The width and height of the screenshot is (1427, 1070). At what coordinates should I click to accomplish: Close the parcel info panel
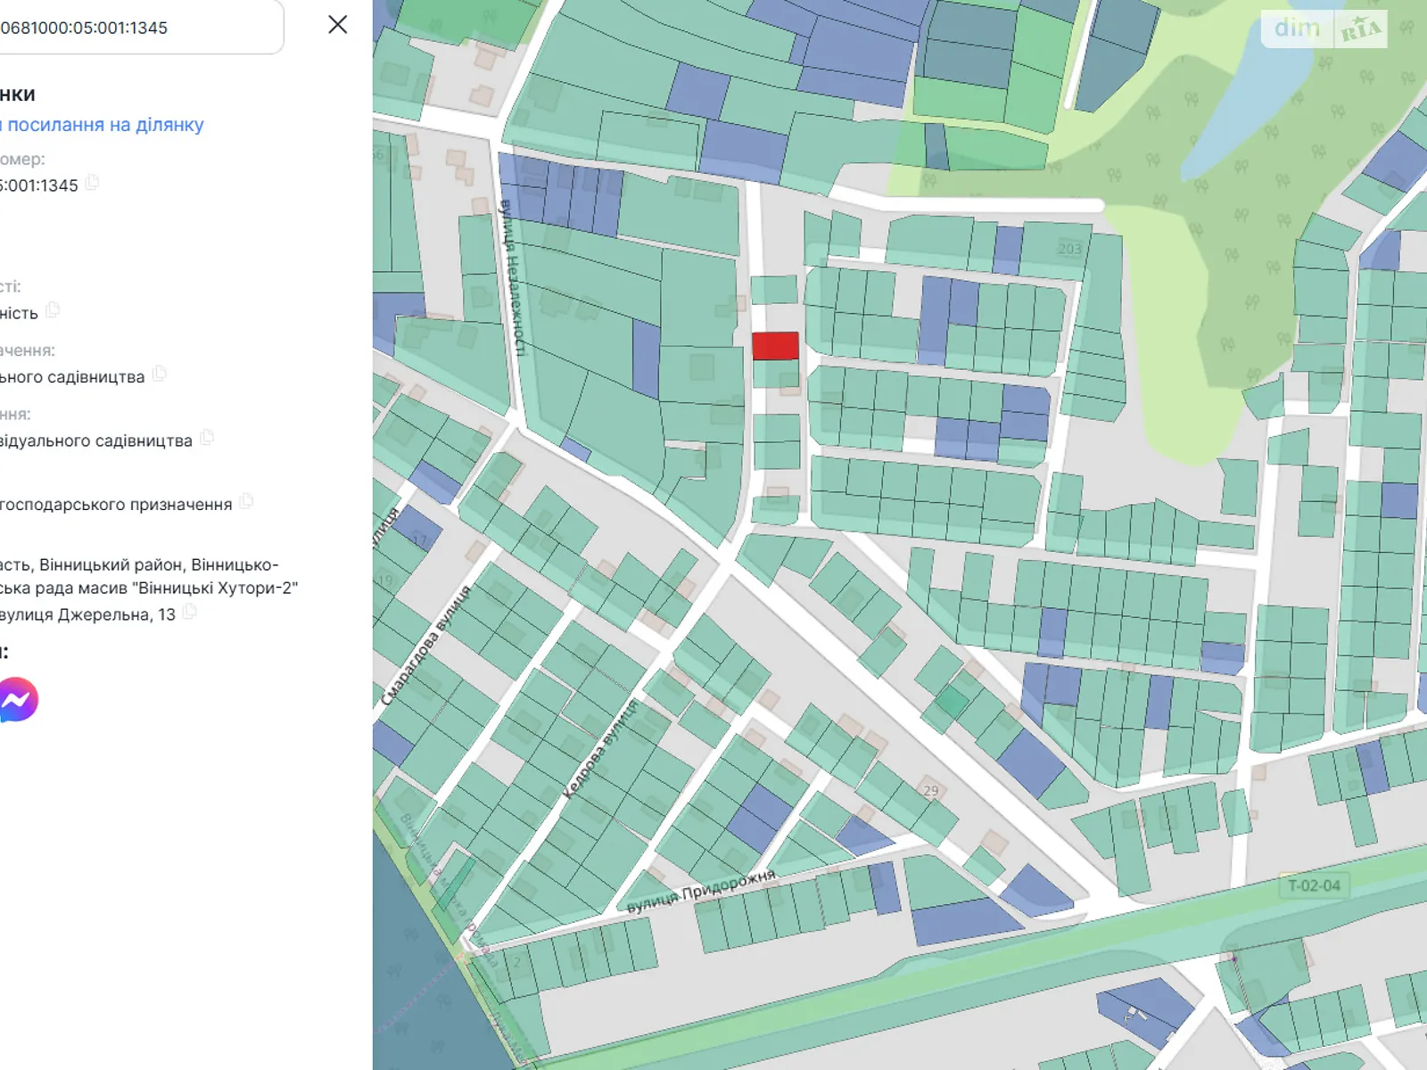pos(338,25)
